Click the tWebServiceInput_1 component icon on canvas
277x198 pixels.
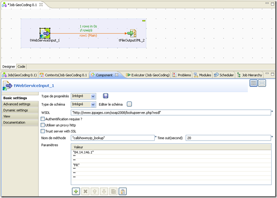click(x=45, y=33)
